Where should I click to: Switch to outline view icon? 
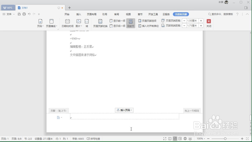coord(180,139)
